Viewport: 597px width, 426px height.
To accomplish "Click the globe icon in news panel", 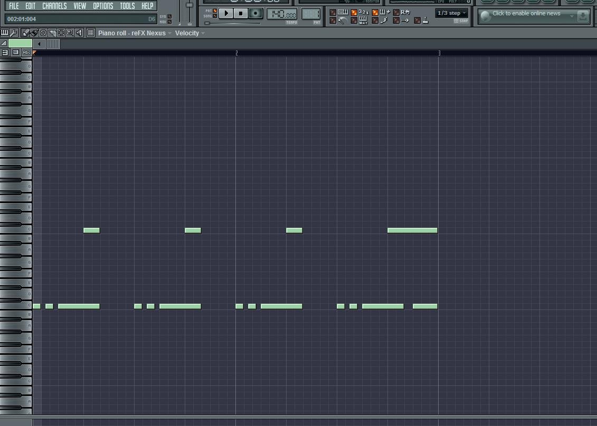I will click(485, 16).
